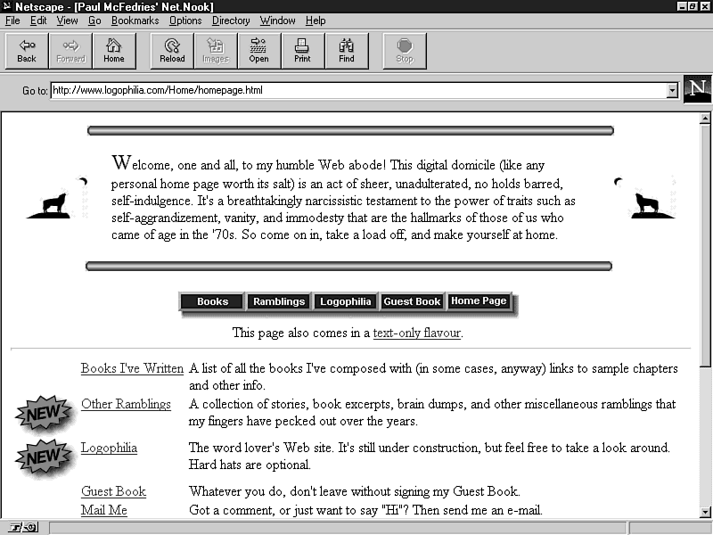The width and height of the screenshot is (713, 535).
Task: Click the Stop loading button
Action: tap(405, 51)
